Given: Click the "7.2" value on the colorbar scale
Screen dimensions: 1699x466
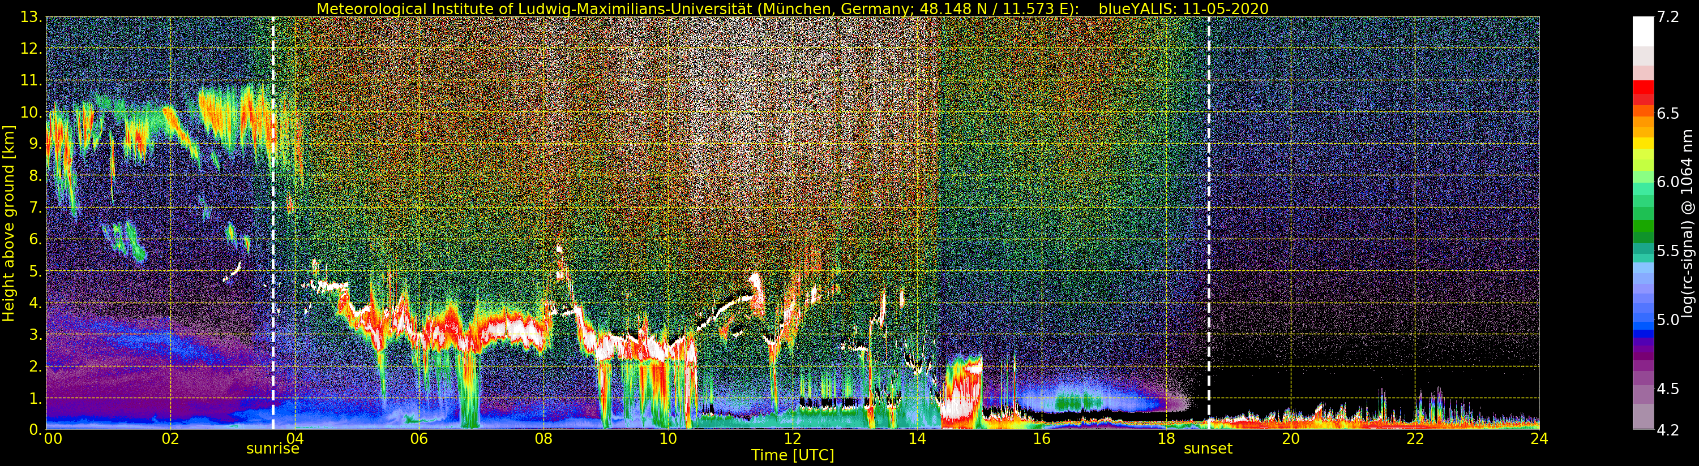Looking at the screenshot, I should pyautogui.click(x=1668, y=17).
